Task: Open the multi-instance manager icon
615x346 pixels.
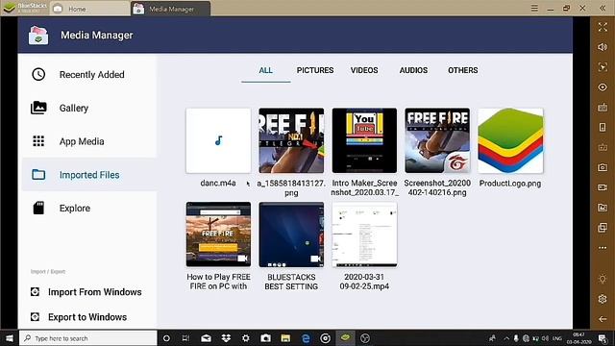Action: (x=603, y=228)
